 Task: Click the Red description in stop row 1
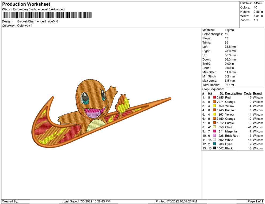(228, 97)
